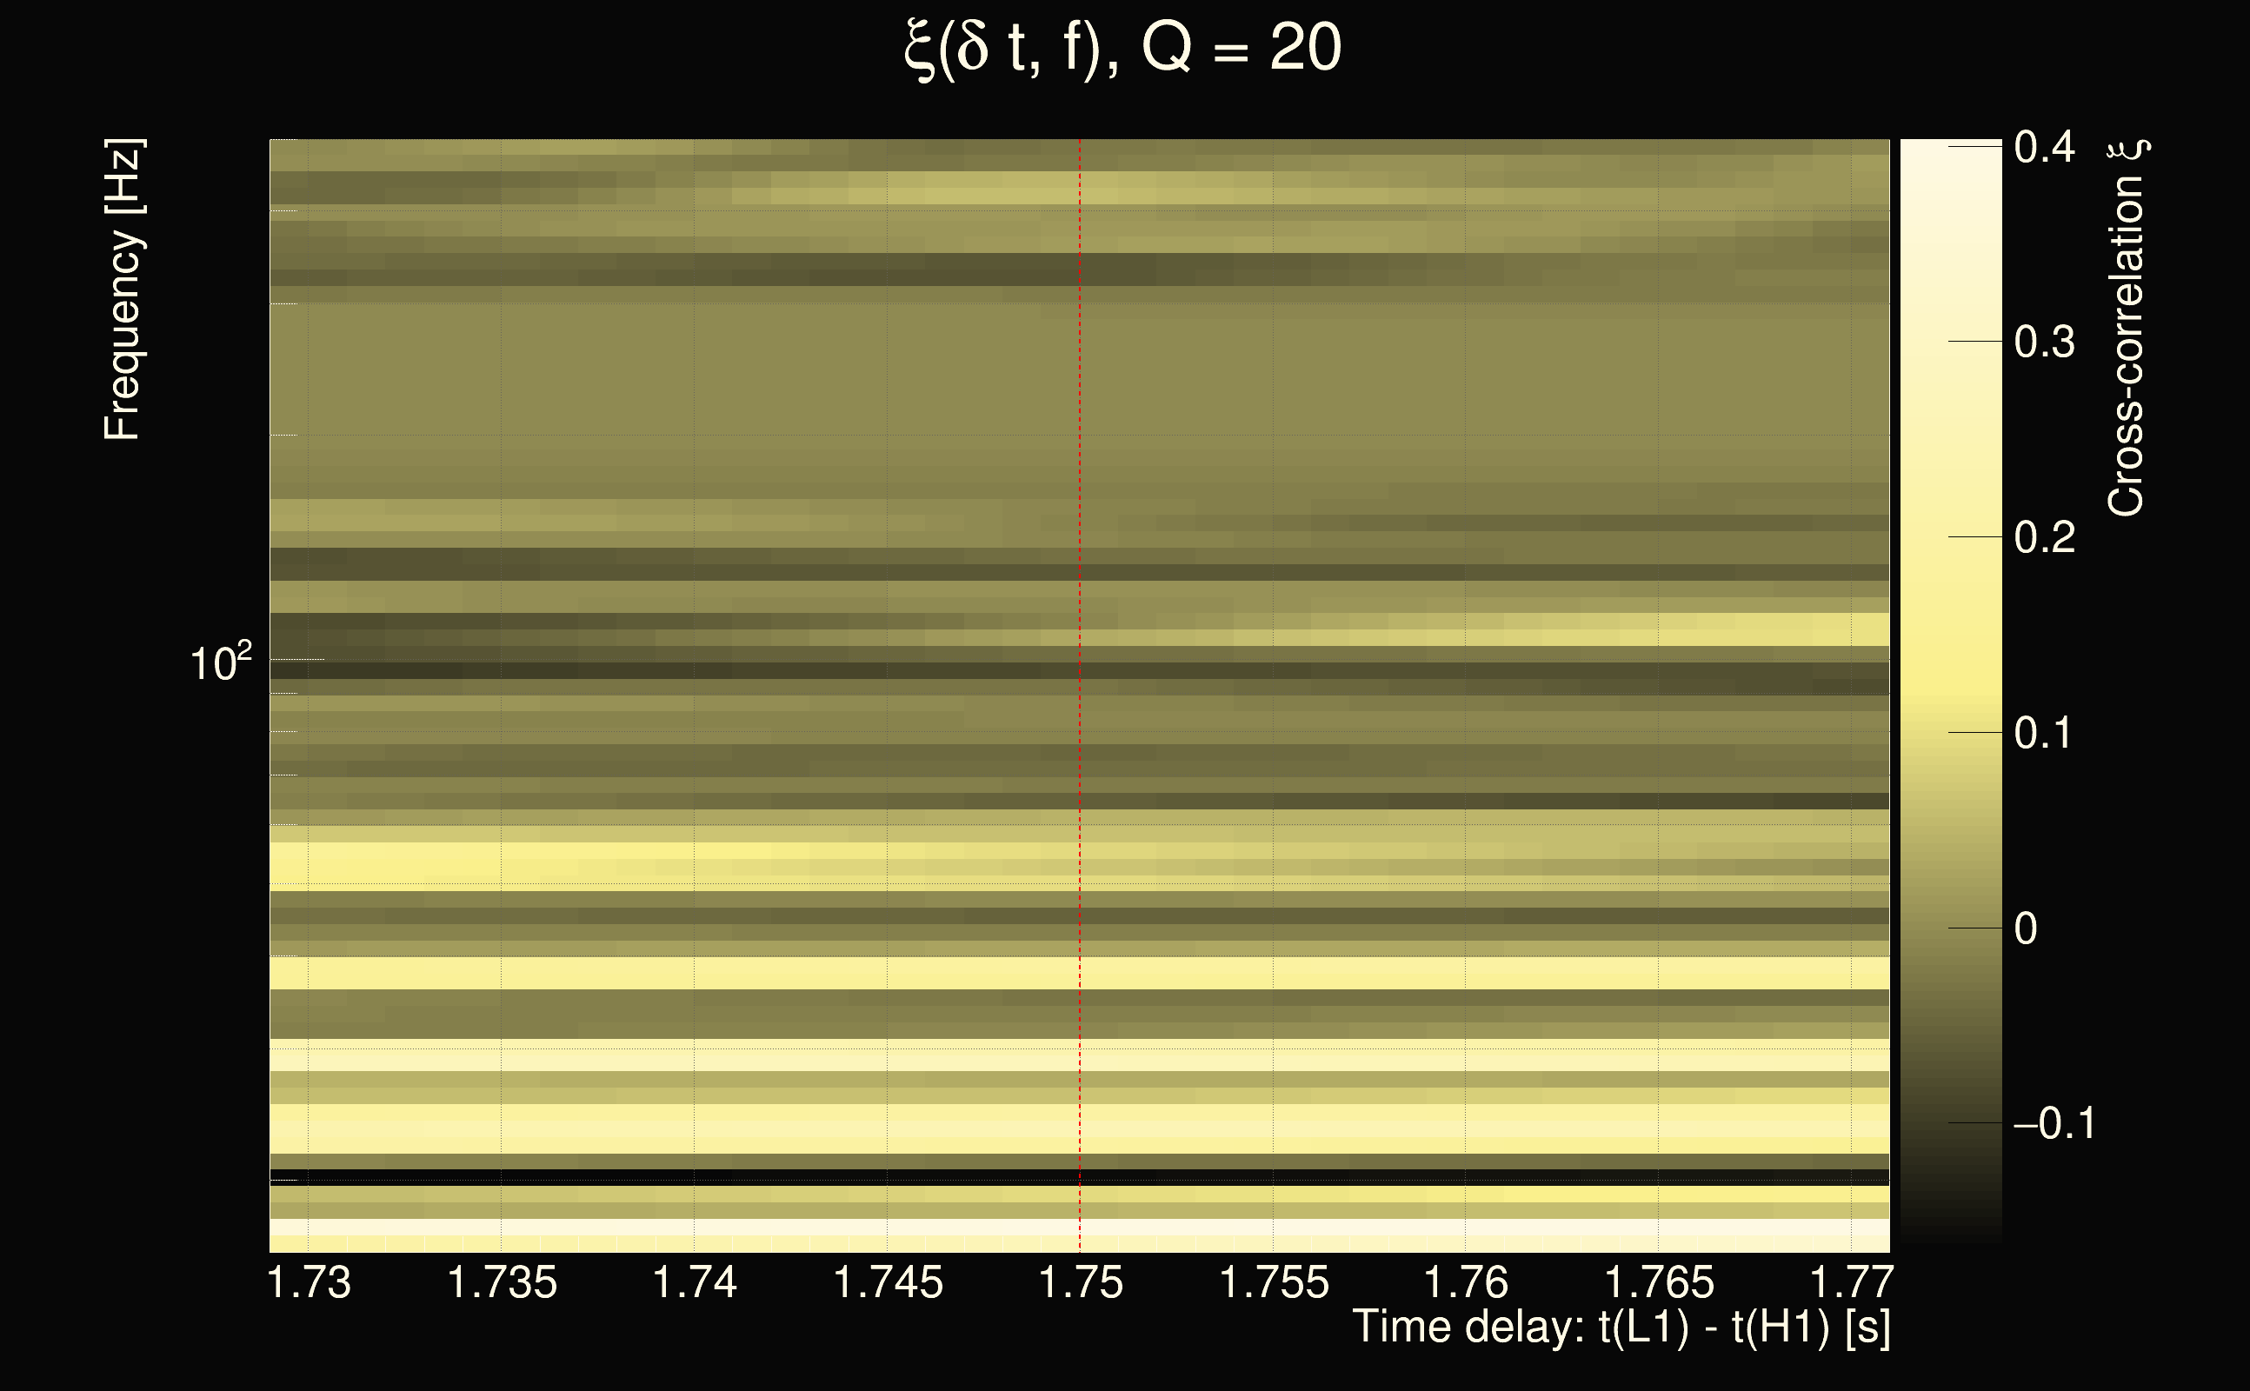Viewport: 2250px width, 1391px height.
Task: Click the 1.765 x-axis tick label
Action: pyautogui.click(x=1660, y=1282)
